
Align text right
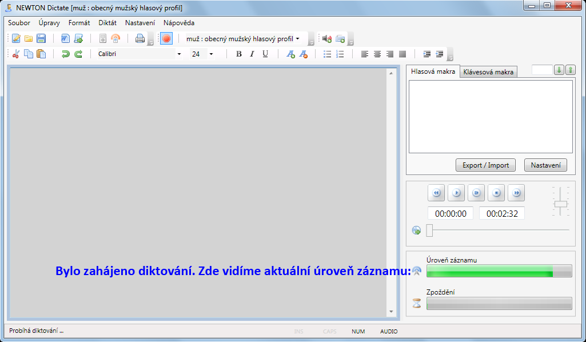tap(390, 54)
